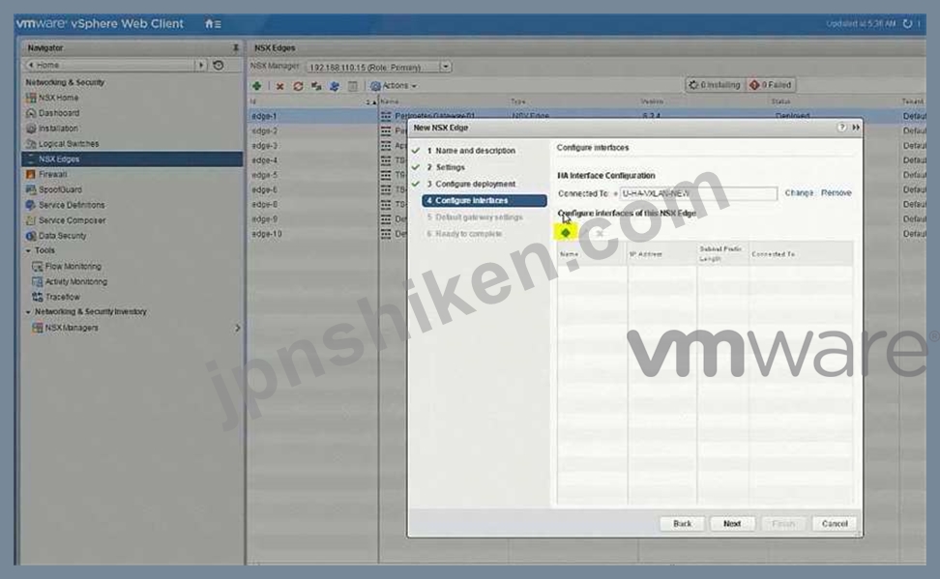940x579 pixels.
Task: Click the refresh edges toolbar icon
Action: click(298, 86)
